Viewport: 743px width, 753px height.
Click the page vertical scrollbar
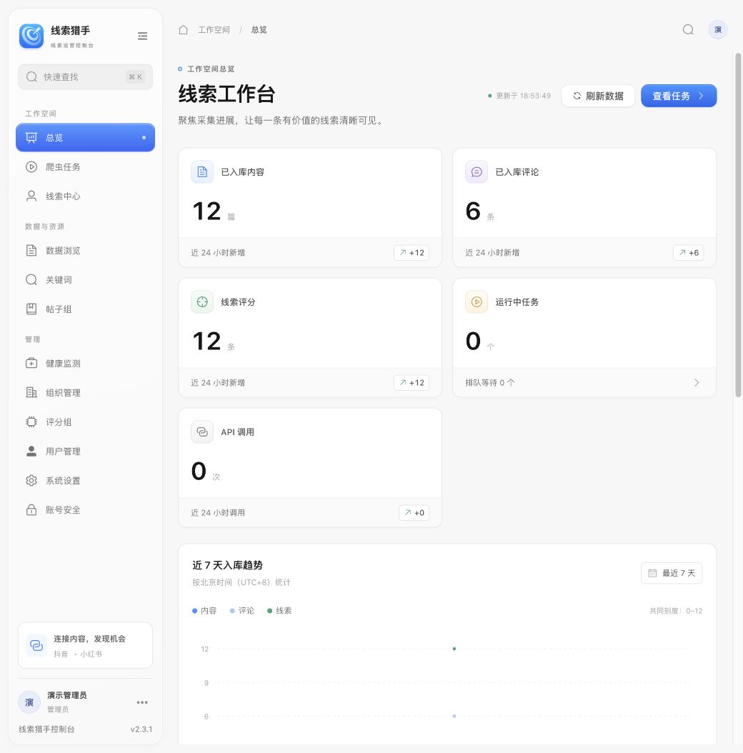pyautogui.click(x=738, y=225)
